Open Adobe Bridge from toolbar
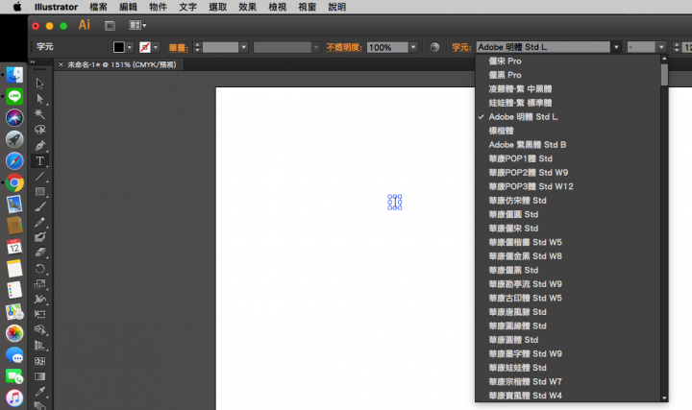 [110, 26]
